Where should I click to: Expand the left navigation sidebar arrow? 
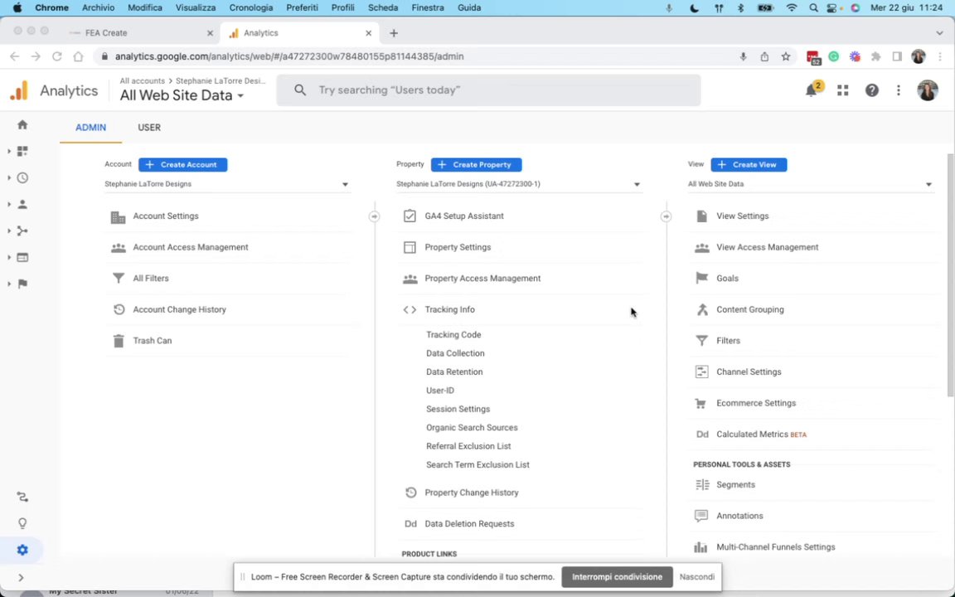[x=21, y=577]
